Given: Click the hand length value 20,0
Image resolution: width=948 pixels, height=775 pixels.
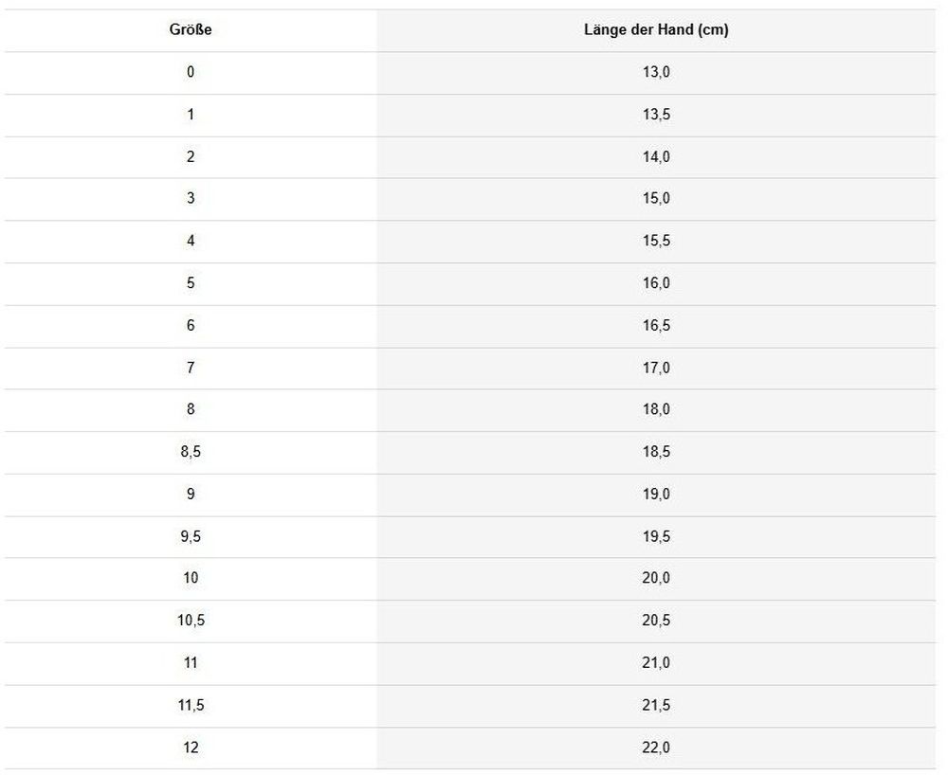Looking at the screenshot, I should pos(656,579).
